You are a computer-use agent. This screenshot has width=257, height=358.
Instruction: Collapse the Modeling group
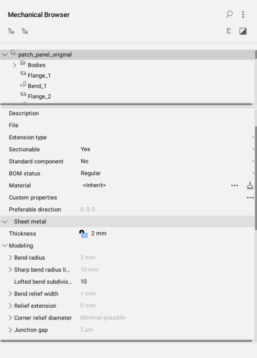[x=5, y=245]
